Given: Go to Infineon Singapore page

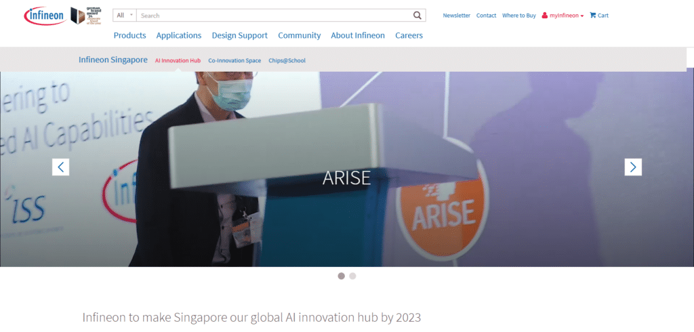Looking at the screenshot, I should point(113,60).
